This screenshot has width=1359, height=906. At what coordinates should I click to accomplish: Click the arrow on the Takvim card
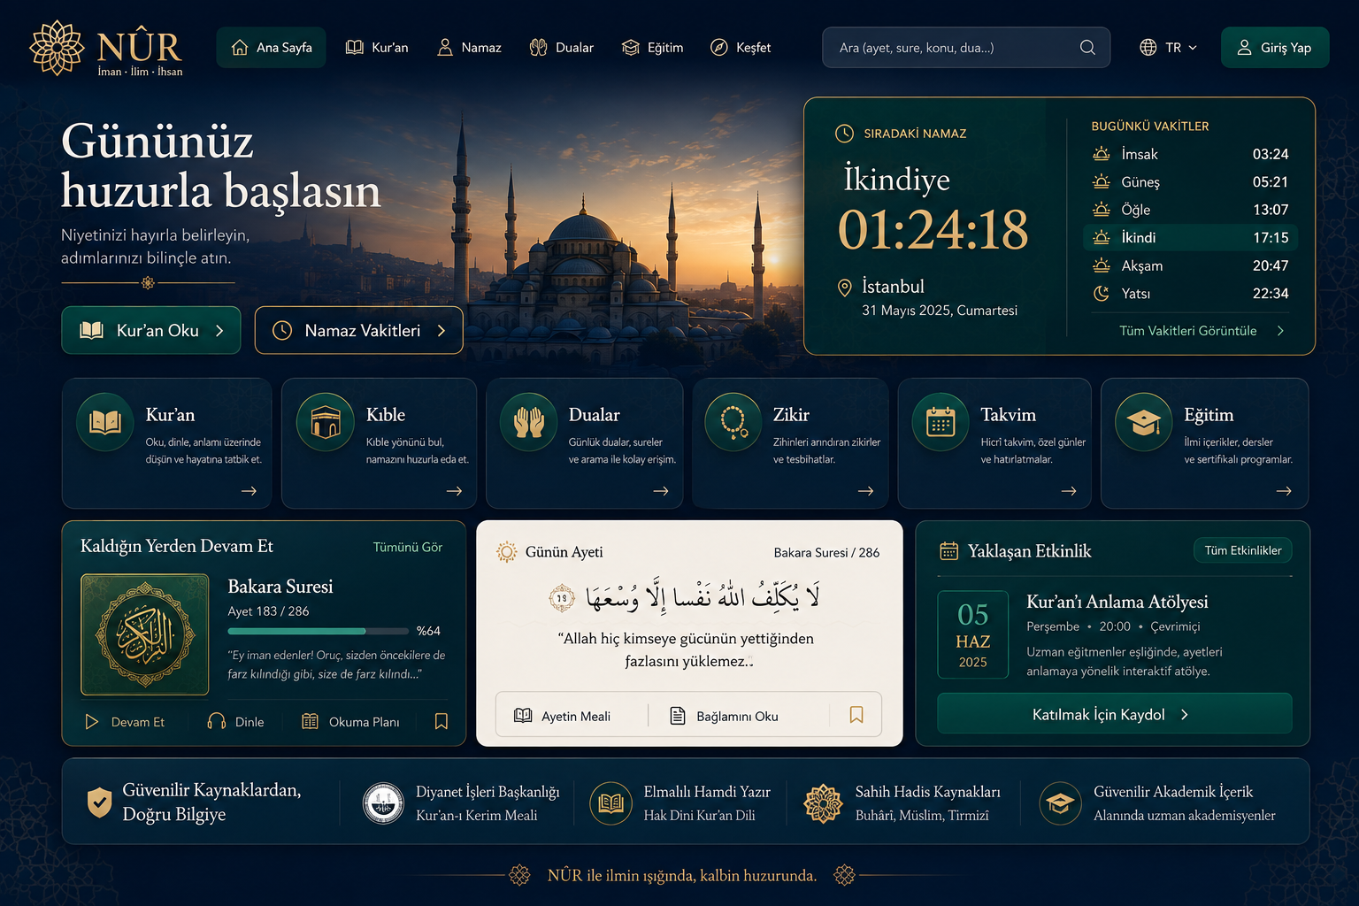tap(1069, 491)
